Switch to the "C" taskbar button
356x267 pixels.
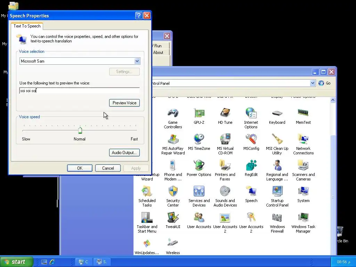[83, 262]
